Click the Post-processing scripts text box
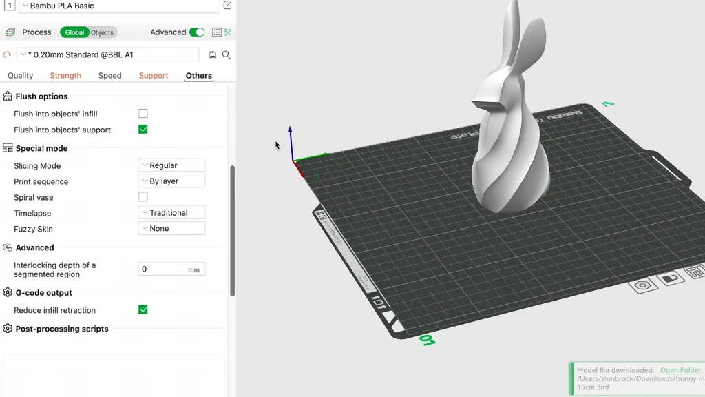 [114, 376]
